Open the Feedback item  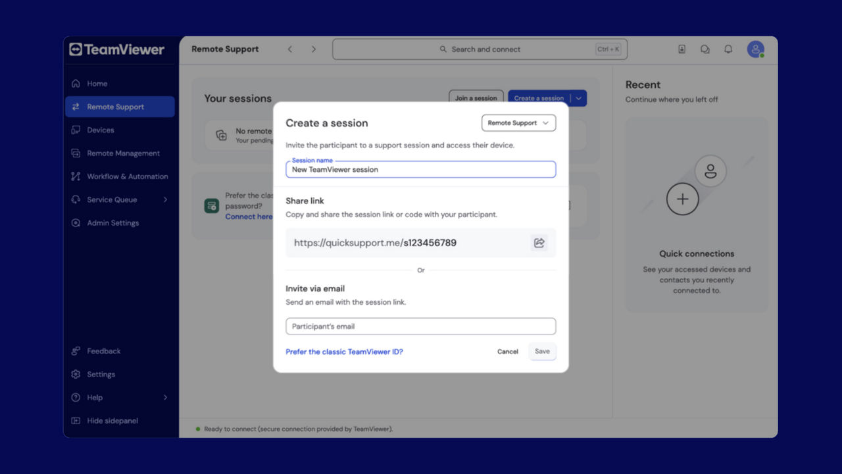[x=120, y=351]
